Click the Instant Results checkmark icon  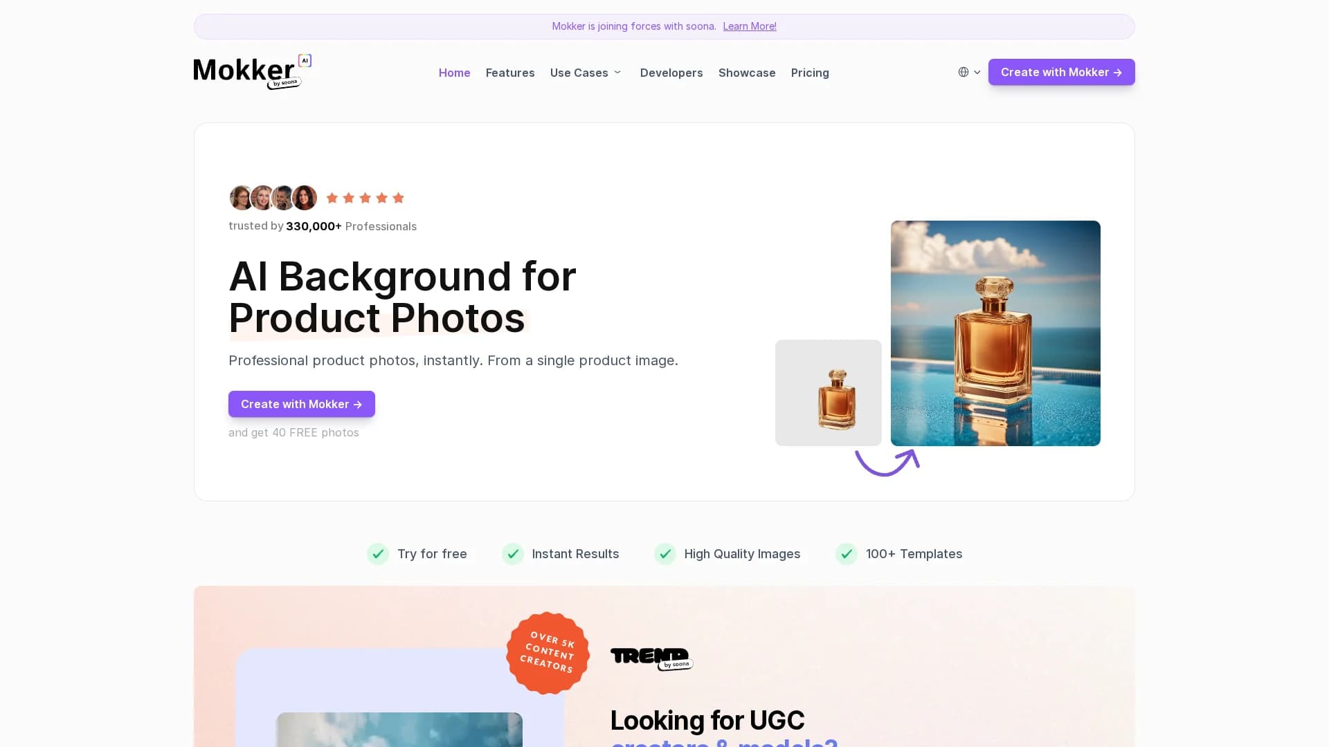coord(513,554)
